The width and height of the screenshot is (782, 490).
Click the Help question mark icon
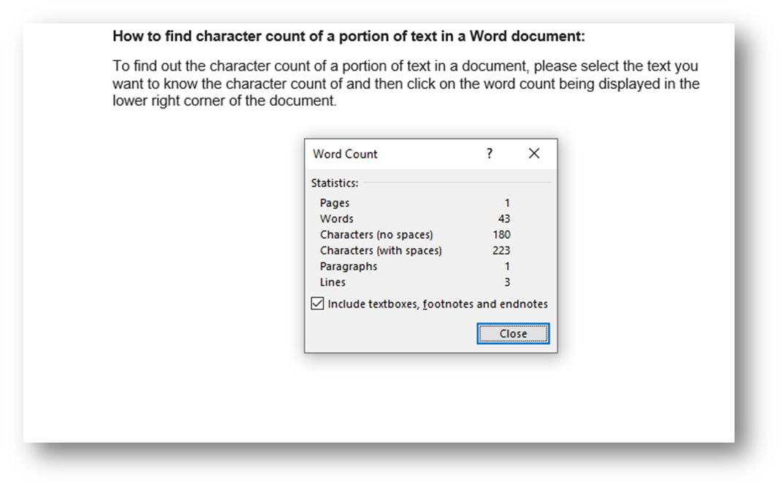coord(489,154)
